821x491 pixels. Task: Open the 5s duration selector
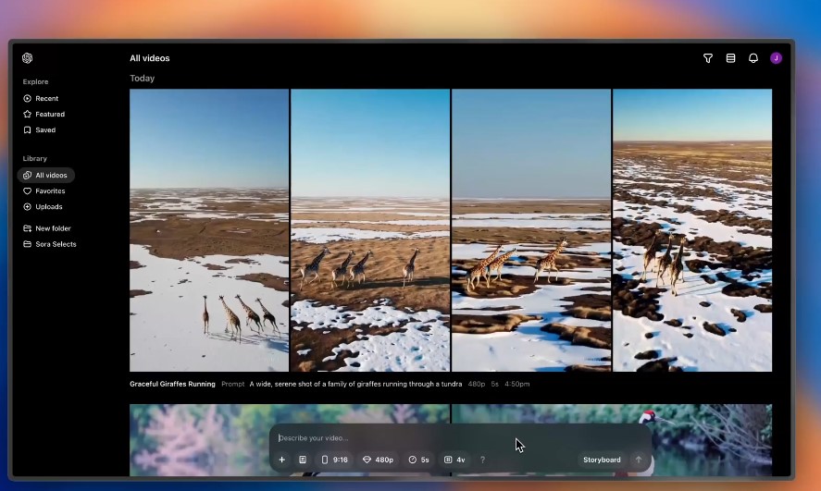419,460
